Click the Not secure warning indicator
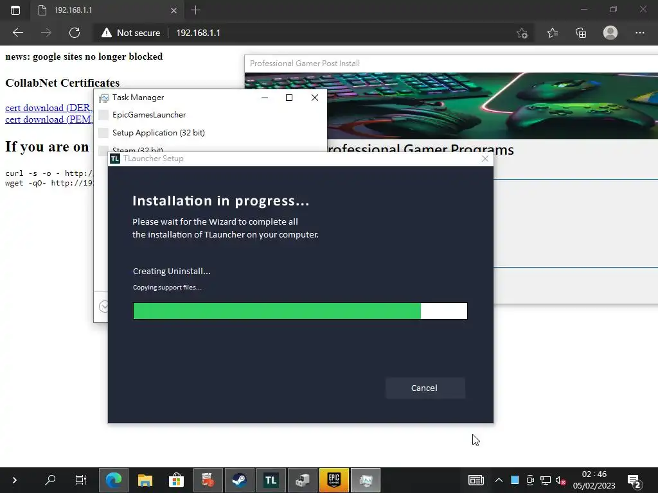The height and width of the screenshot is (493, 658). 131,33
